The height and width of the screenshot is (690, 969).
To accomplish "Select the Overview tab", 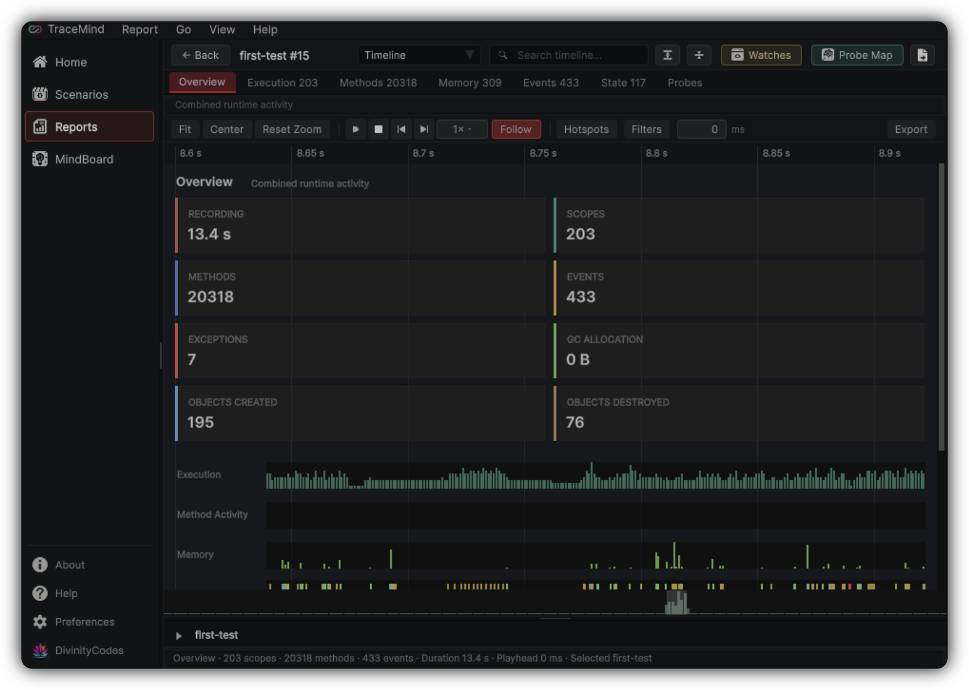I will [x=202, y=83].
